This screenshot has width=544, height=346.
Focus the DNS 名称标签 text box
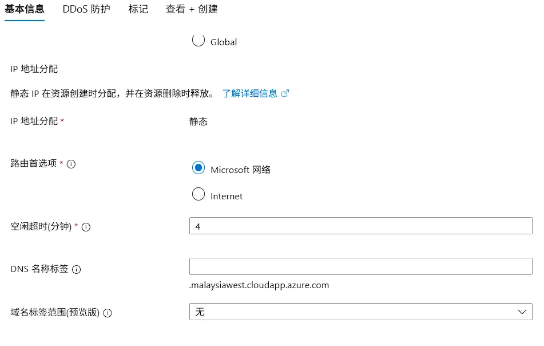point(360,266)
